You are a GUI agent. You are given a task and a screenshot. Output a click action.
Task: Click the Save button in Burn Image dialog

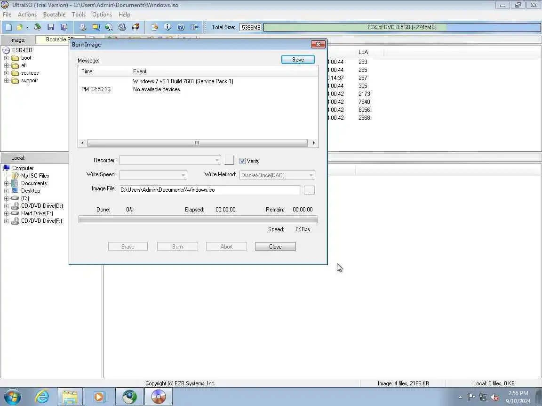tap(298, 60)
